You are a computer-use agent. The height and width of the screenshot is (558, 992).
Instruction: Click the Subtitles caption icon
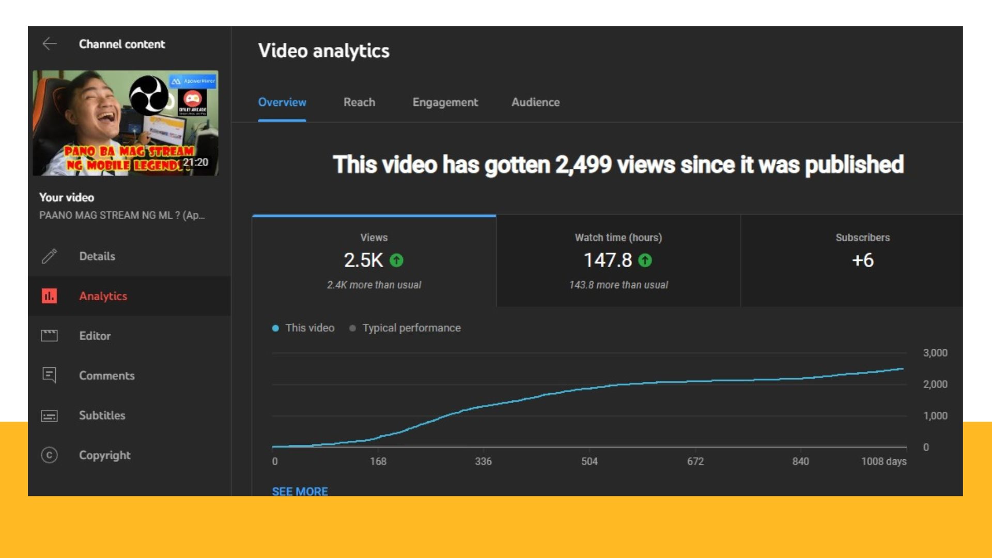[x=49, y=415]
